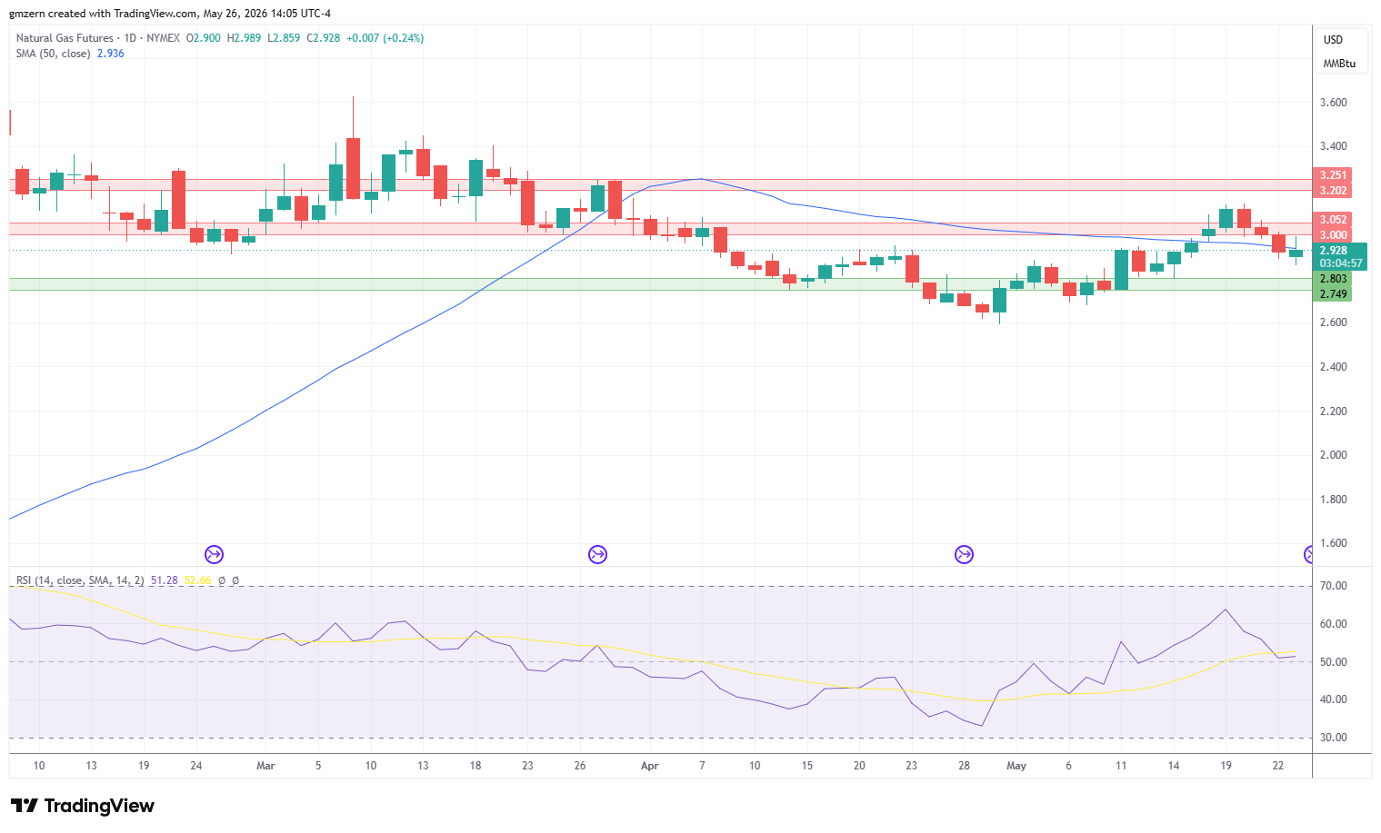This screenshot has height=833, width=1381.
Task: Click the high value H2.989
Action: [244, 38]
